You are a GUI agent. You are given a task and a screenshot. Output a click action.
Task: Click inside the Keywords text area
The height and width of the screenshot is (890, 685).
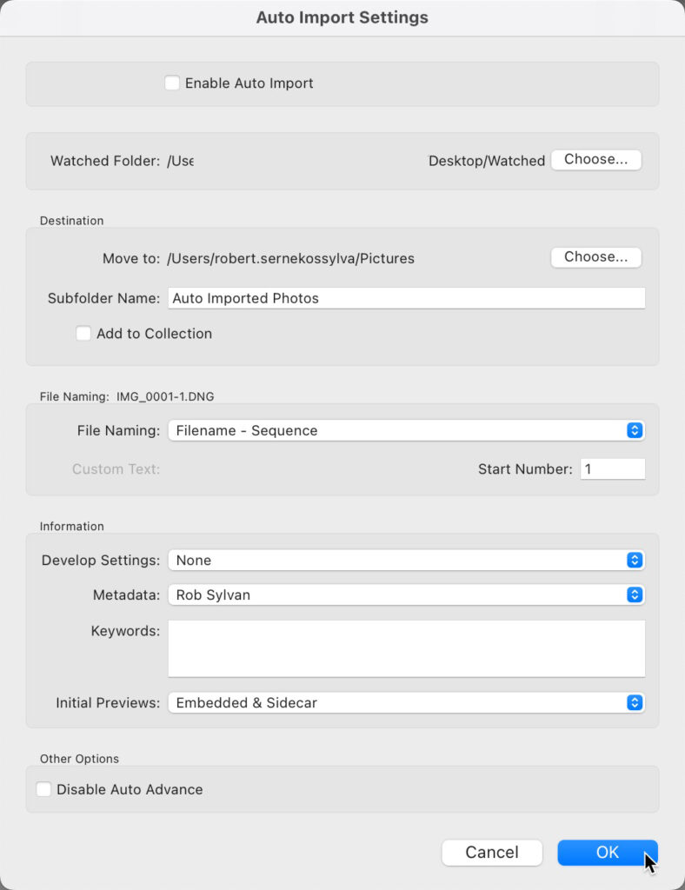[406, 648]
